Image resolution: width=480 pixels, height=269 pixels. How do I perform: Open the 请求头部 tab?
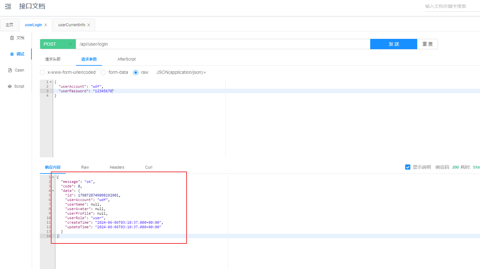click(53, 59)
